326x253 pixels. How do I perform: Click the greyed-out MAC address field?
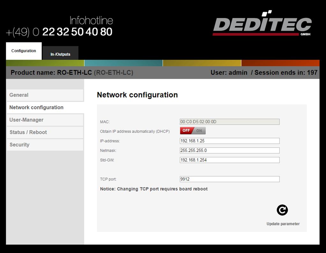pyautogui.click(x=229, y=122)
